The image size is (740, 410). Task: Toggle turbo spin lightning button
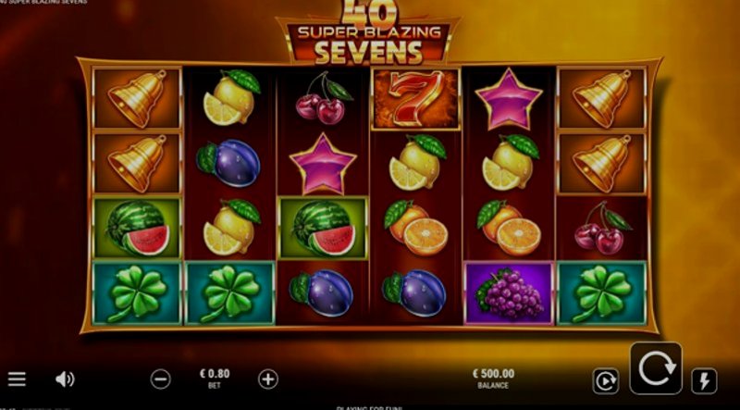coord(704,380)
